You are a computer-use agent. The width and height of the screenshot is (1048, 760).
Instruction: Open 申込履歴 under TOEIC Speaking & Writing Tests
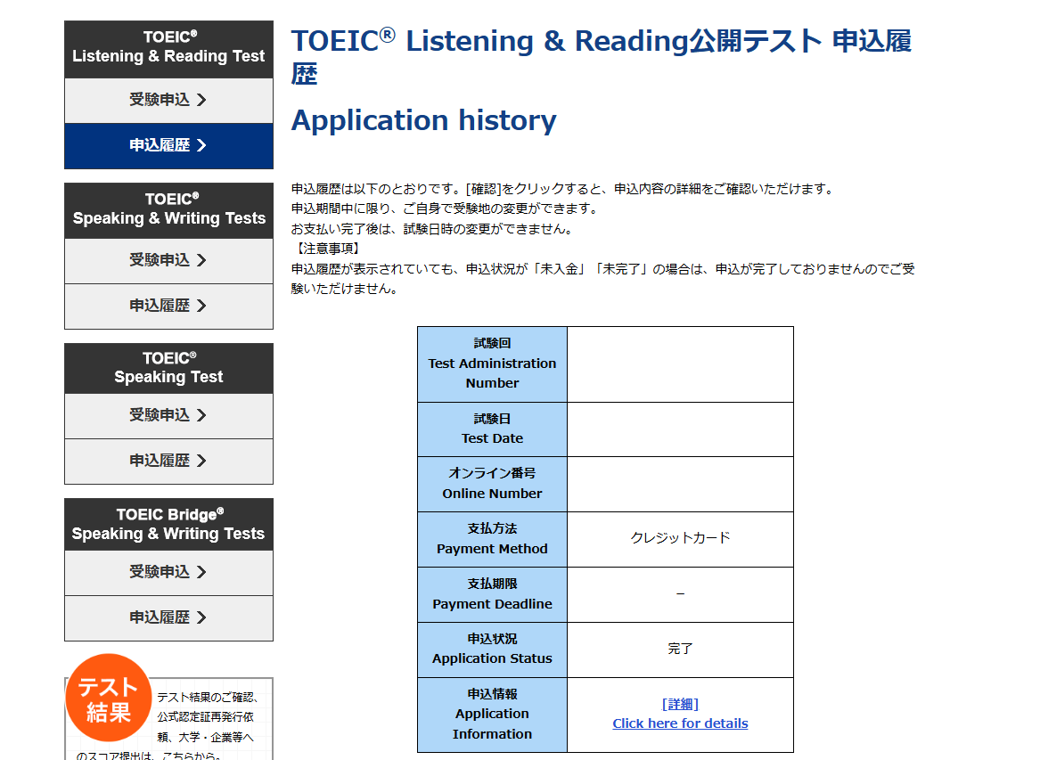168,306
